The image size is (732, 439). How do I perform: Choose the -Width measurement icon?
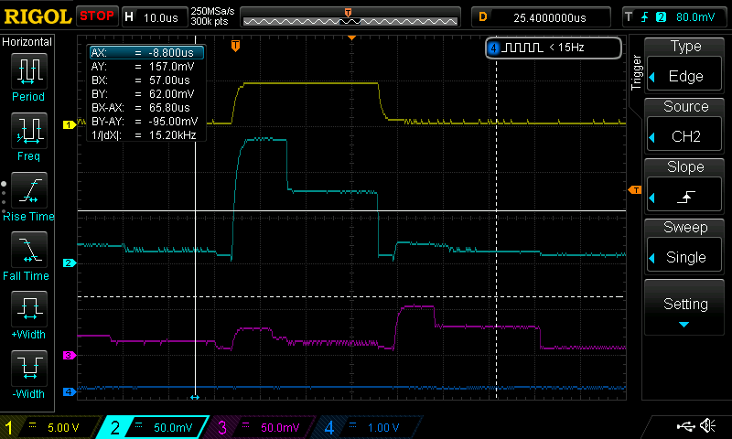[29, 373]
